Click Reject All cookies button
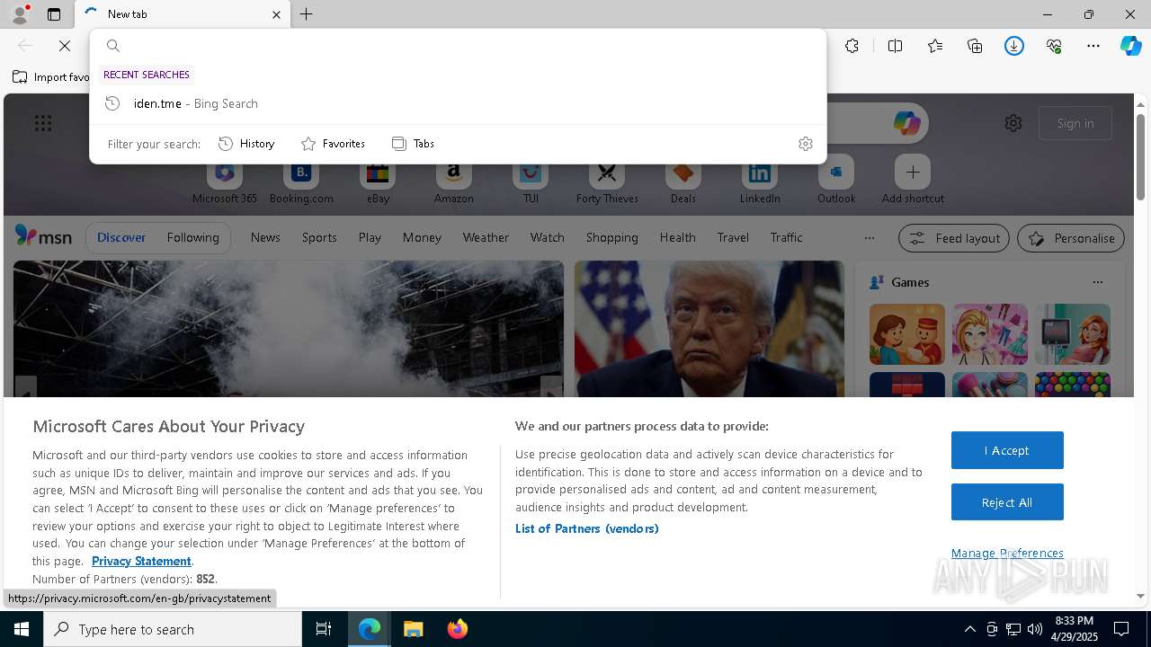This screenshot has width=1151, height=647. click(x=1007, y=502)
